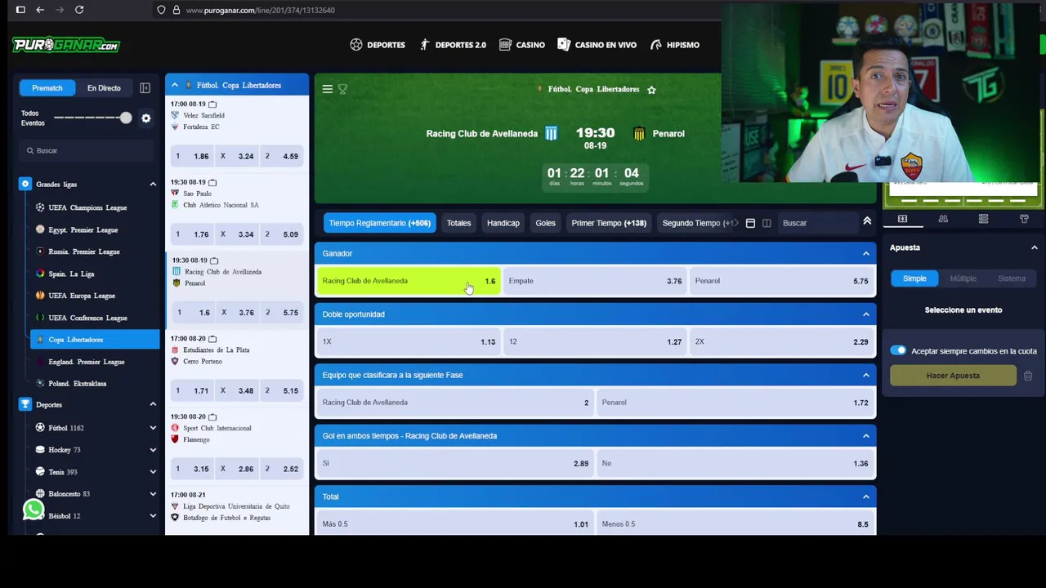Select Simple bet type
The width and height of the screenshot is (1046, 588).
[914, 278]
